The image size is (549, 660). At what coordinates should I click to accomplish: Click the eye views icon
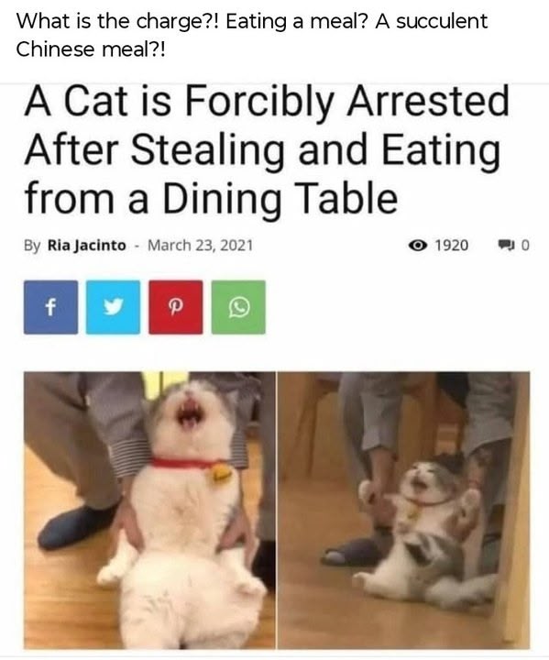(418, 245)
